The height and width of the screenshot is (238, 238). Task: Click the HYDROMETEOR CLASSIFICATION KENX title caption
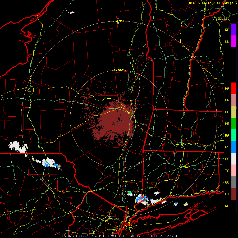click(x=120, y=236)
